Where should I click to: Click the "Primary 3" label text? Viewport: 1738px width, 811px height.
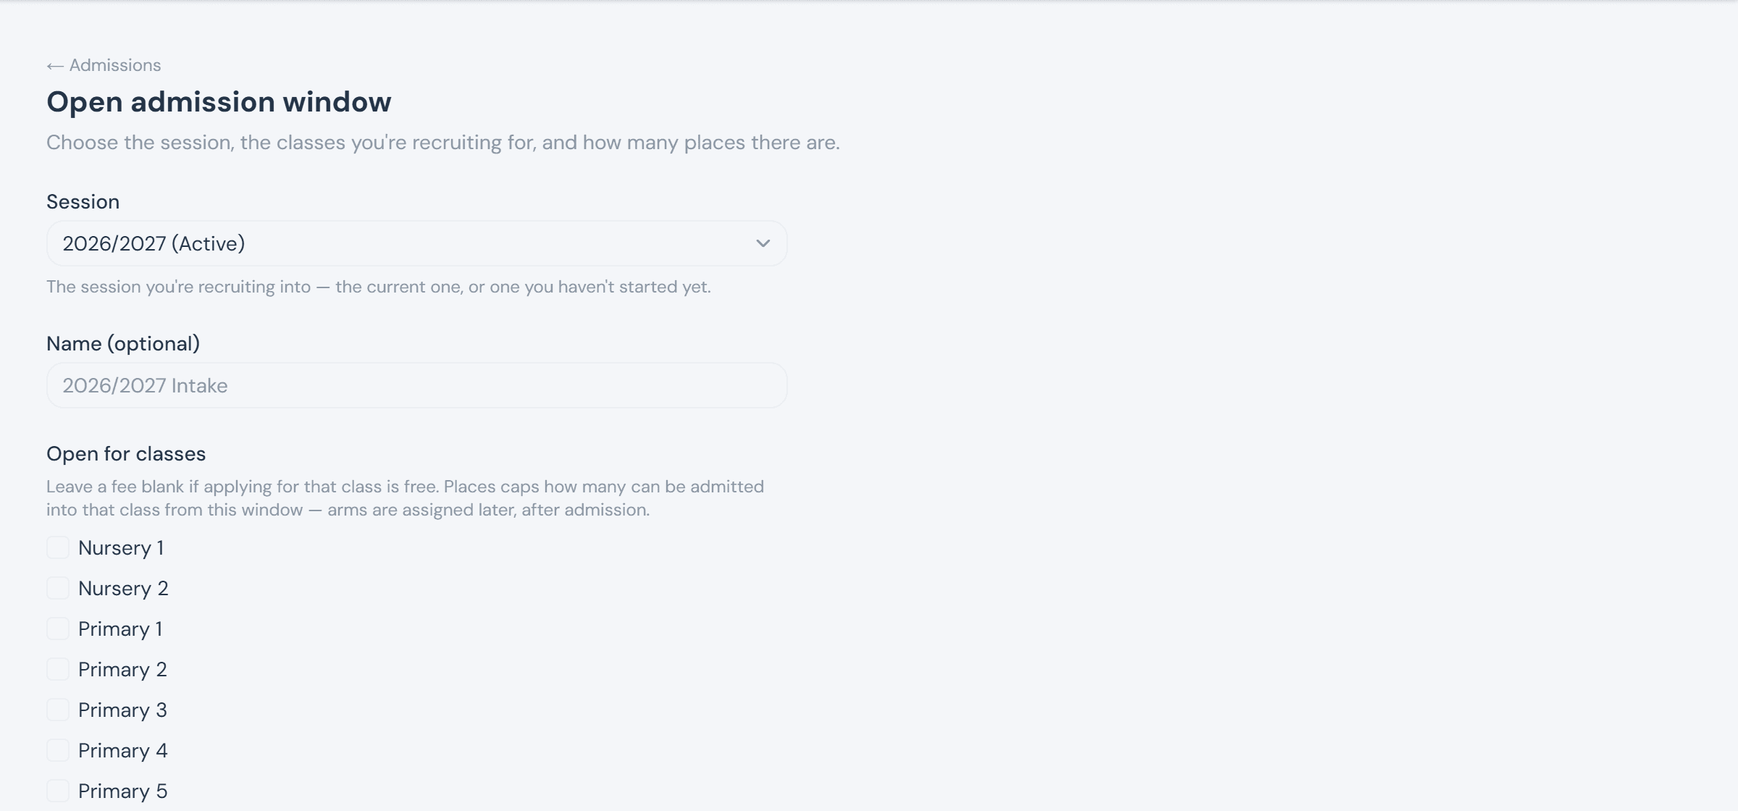point(122,710)
